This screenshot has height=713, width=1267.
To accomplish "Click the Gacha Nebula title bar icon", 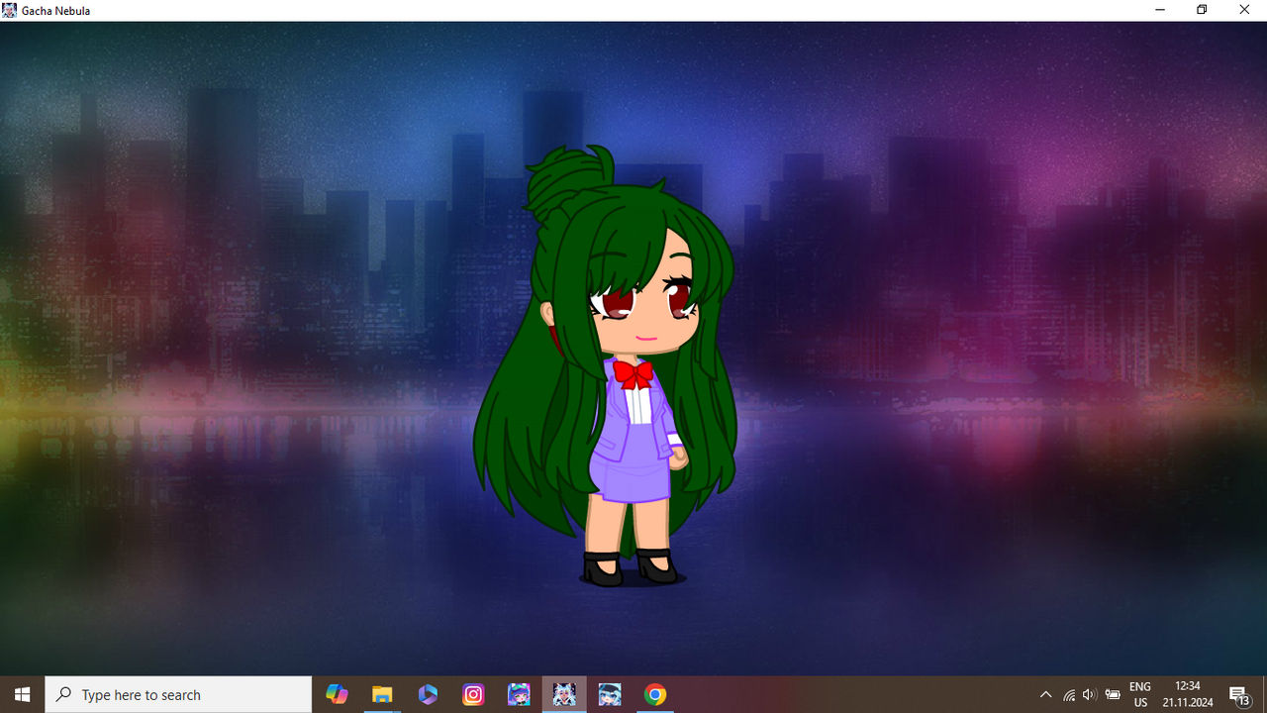I will pyautogui.click(x=10, y=10).
